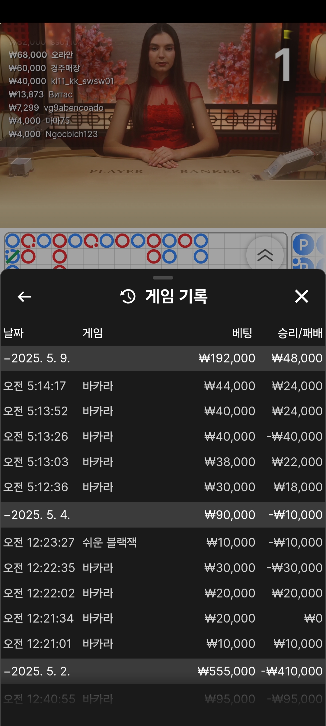Collapse the 2025. 5. 2. date group
The width and height of the screenshot is (326, 726).
click(x=163, y=671)
